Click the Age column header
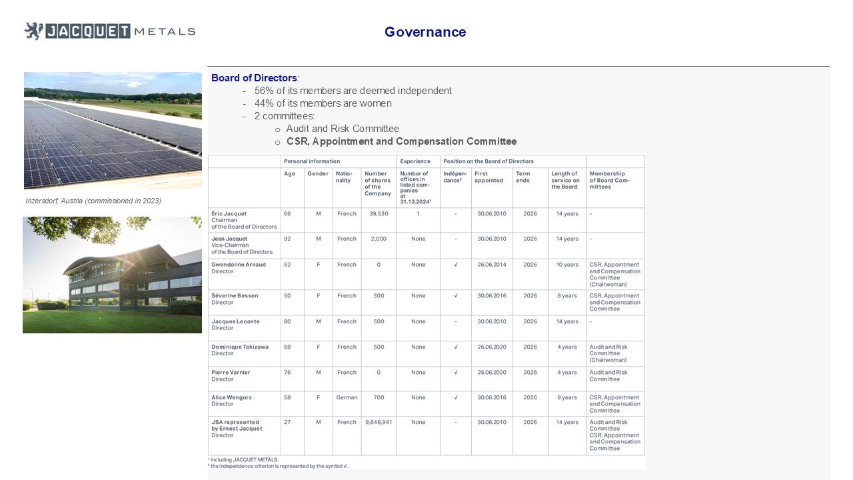The image size is (853, 480). 289,174
